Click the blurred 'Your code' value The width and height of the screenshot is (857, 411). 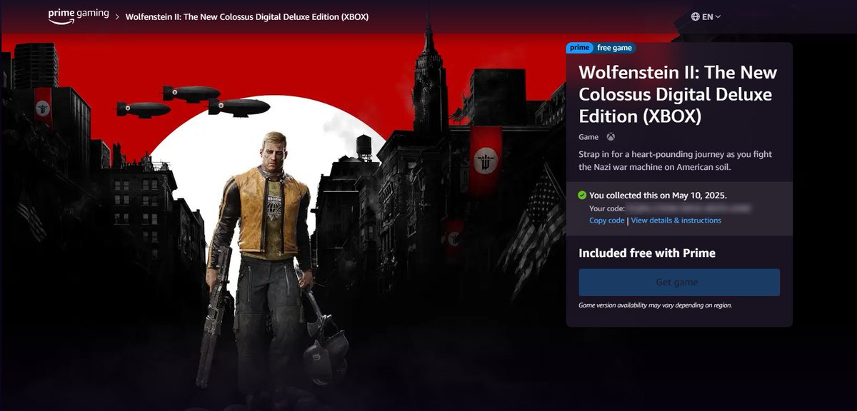tap(688, 208)
